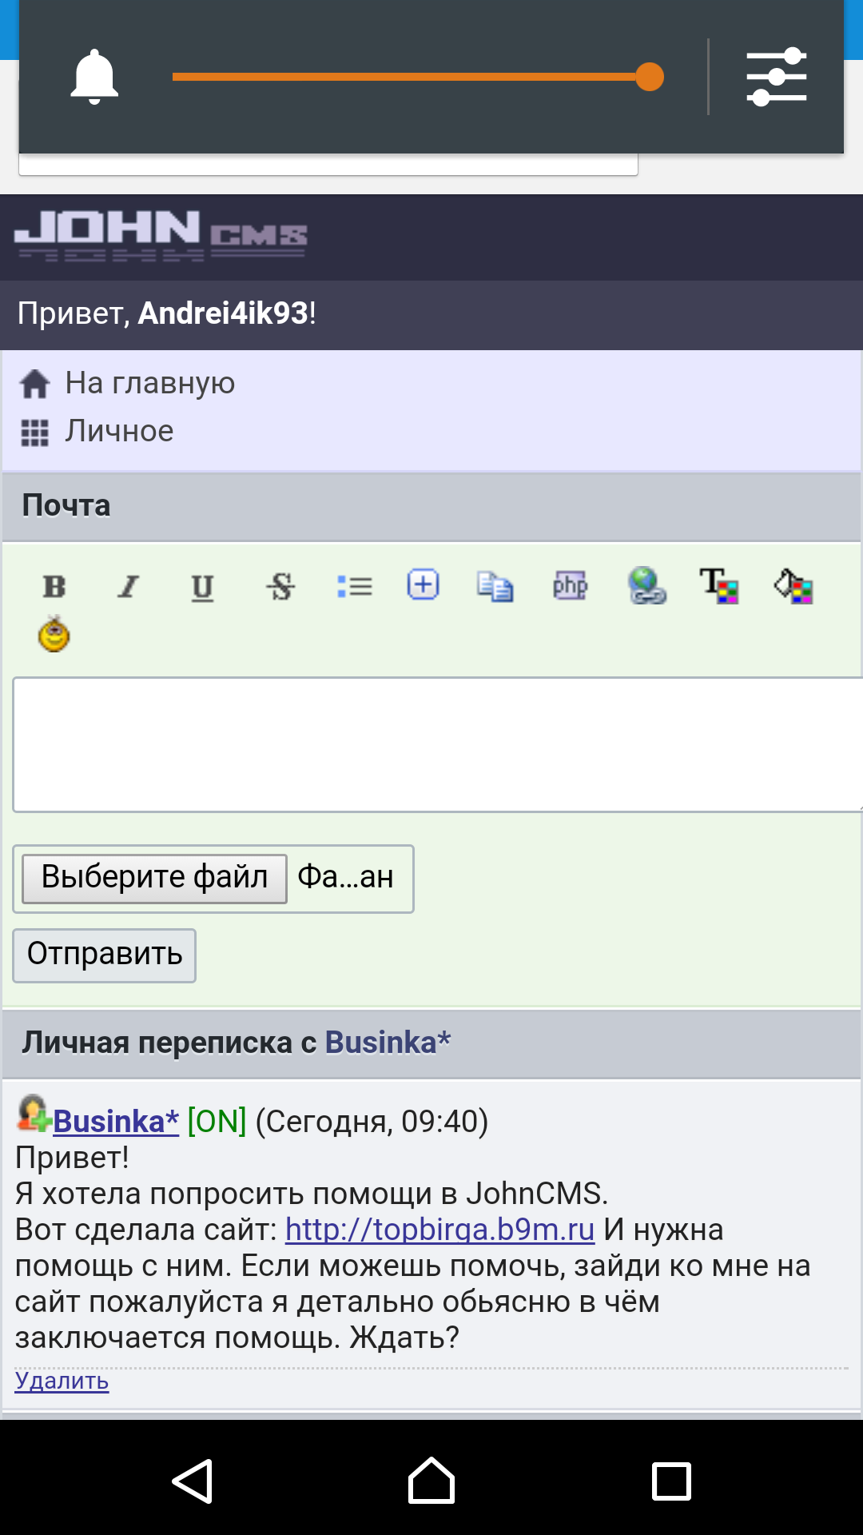Viewport: 863px width, 1535px height.
Task: Send message with Отправить button
Action: [104, 955]
